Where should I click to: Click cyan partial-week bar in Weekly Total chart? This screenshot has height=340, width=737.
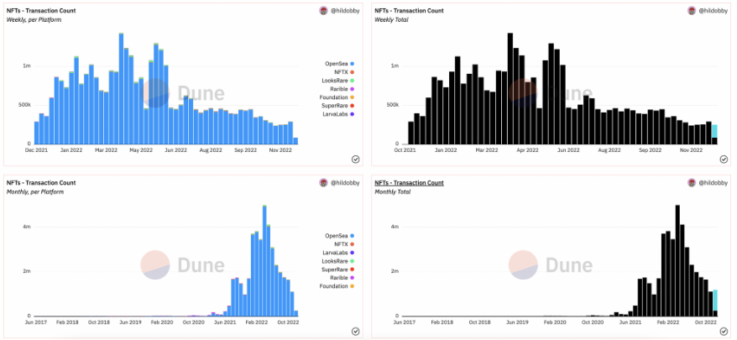click(x=714, y=131)
